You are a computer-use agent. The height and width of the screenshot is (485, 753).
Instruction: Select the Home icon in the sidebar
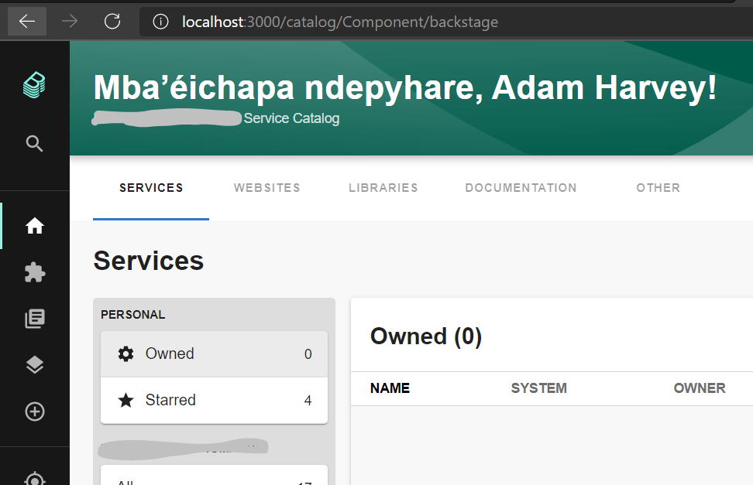click(34, 225)
